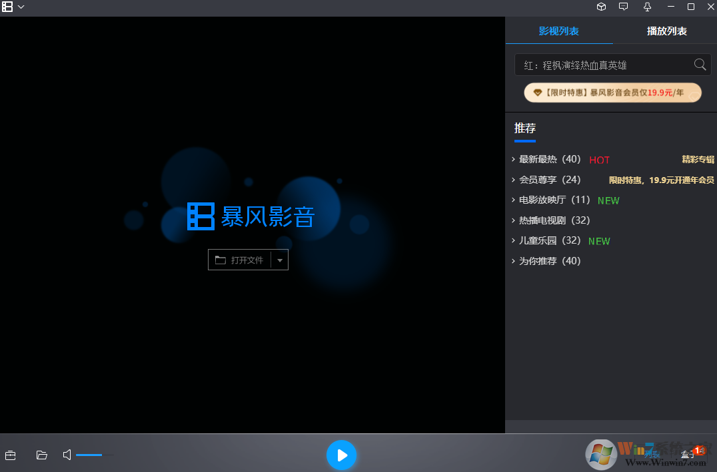Image resolution: width=717 pixels, height=472 pixels.
Task: Switch to the 影视列表 tab
Action: point(559,31)
